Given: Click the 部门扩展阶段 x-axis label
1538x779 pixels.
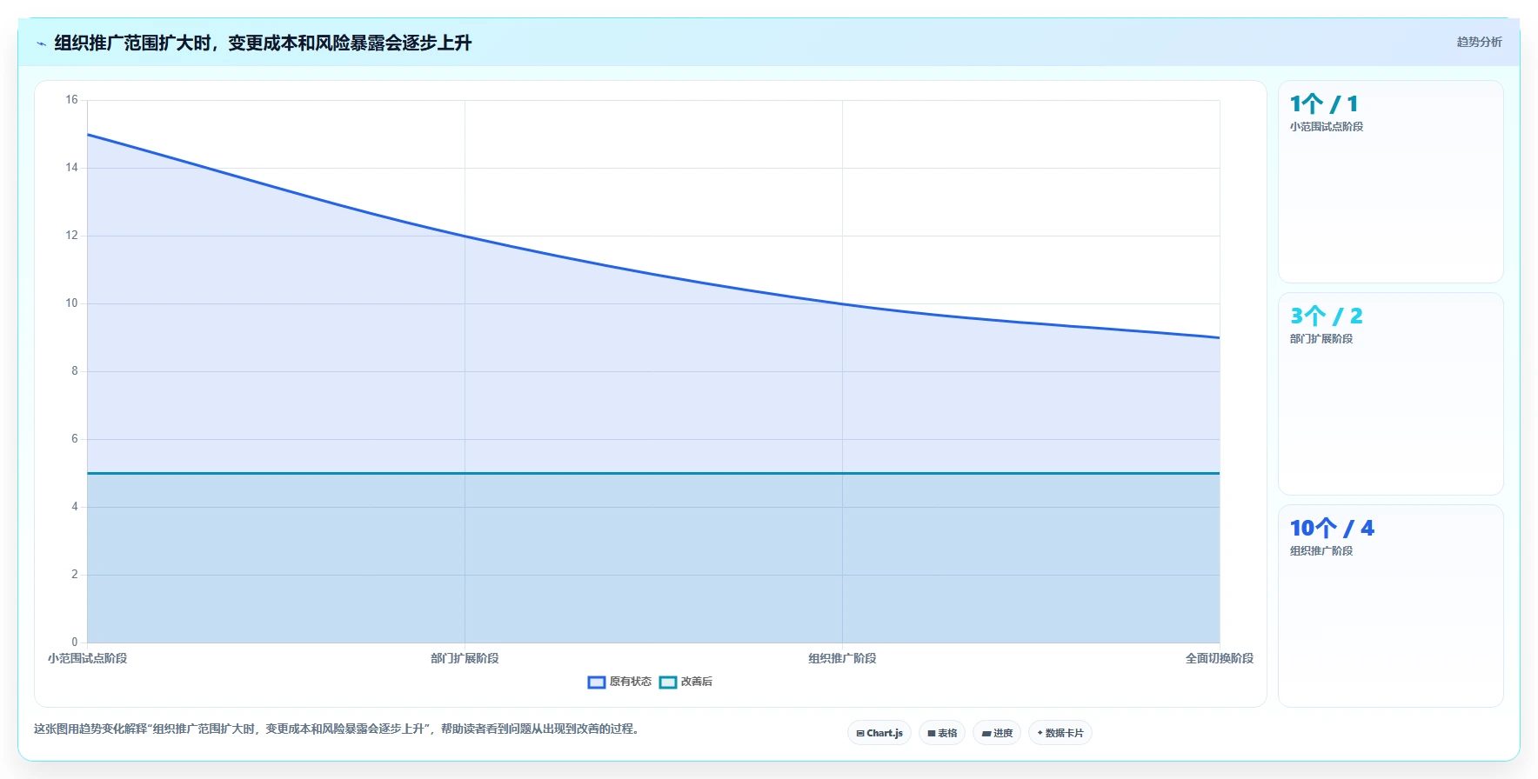Looking at the screenshot, I should point(465,658).
